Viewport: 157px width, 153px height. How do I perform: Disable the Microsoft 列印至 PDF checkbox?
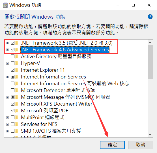point(13,111)
